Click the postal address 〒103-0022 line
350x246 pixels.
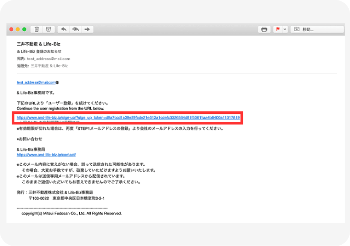pos(67,198)
